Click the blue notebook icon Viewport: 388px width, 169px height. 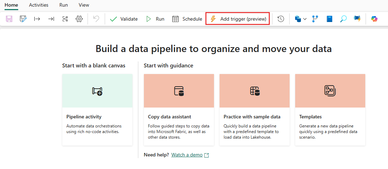(330, 19)
